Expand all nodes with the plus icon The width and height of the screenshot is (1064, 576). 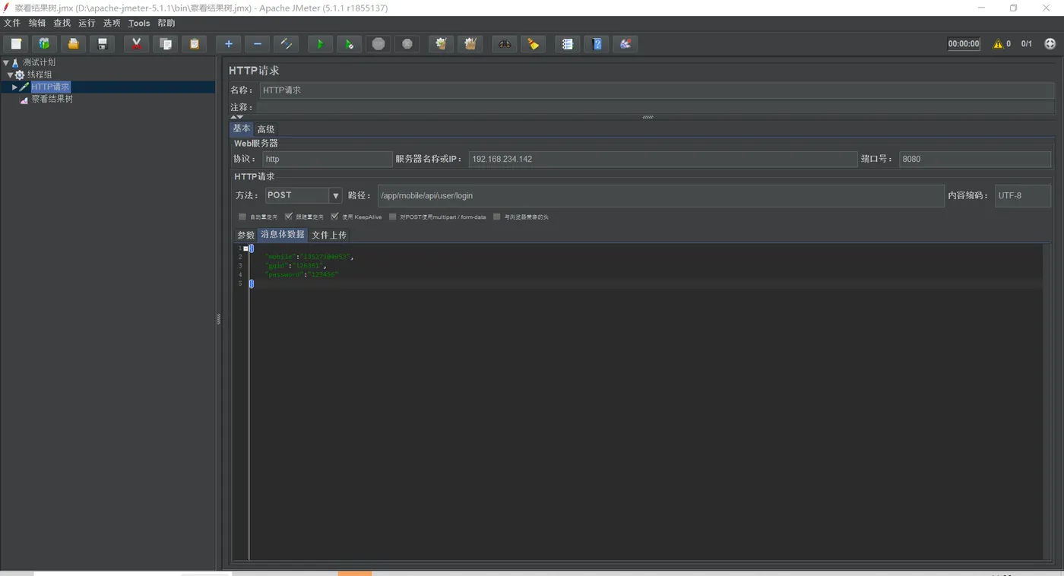[x=228, y=44]
